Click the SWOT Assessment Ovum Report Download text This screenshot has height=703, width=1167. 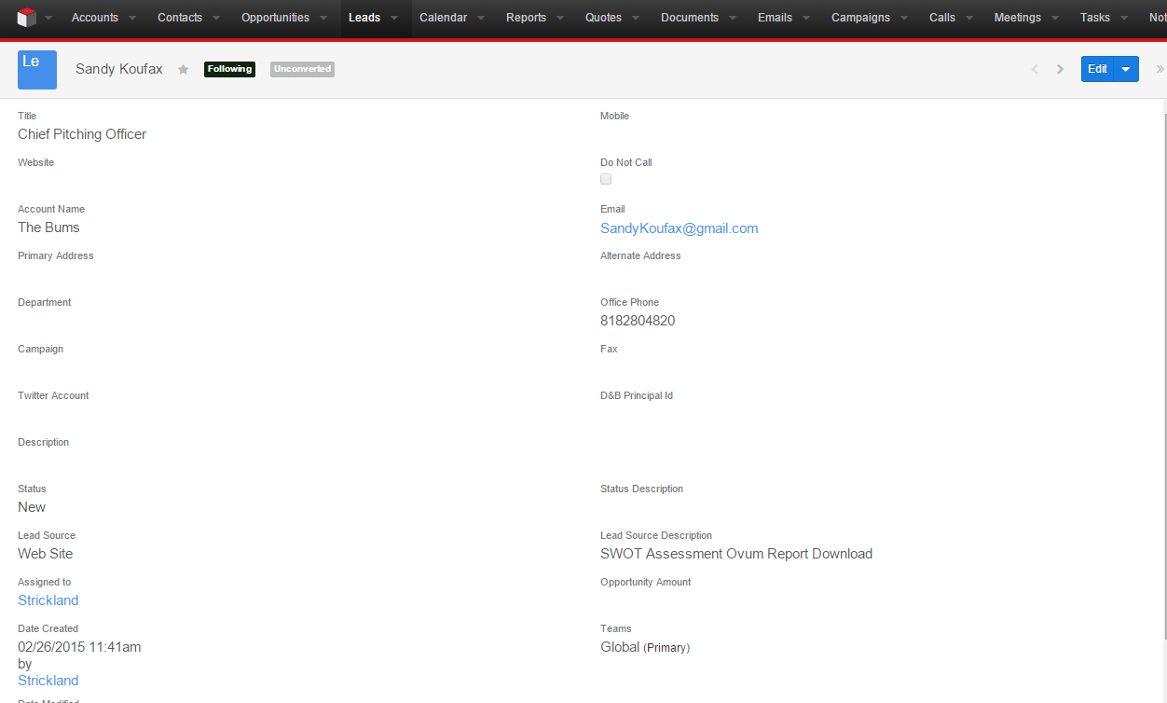point(736,554)
